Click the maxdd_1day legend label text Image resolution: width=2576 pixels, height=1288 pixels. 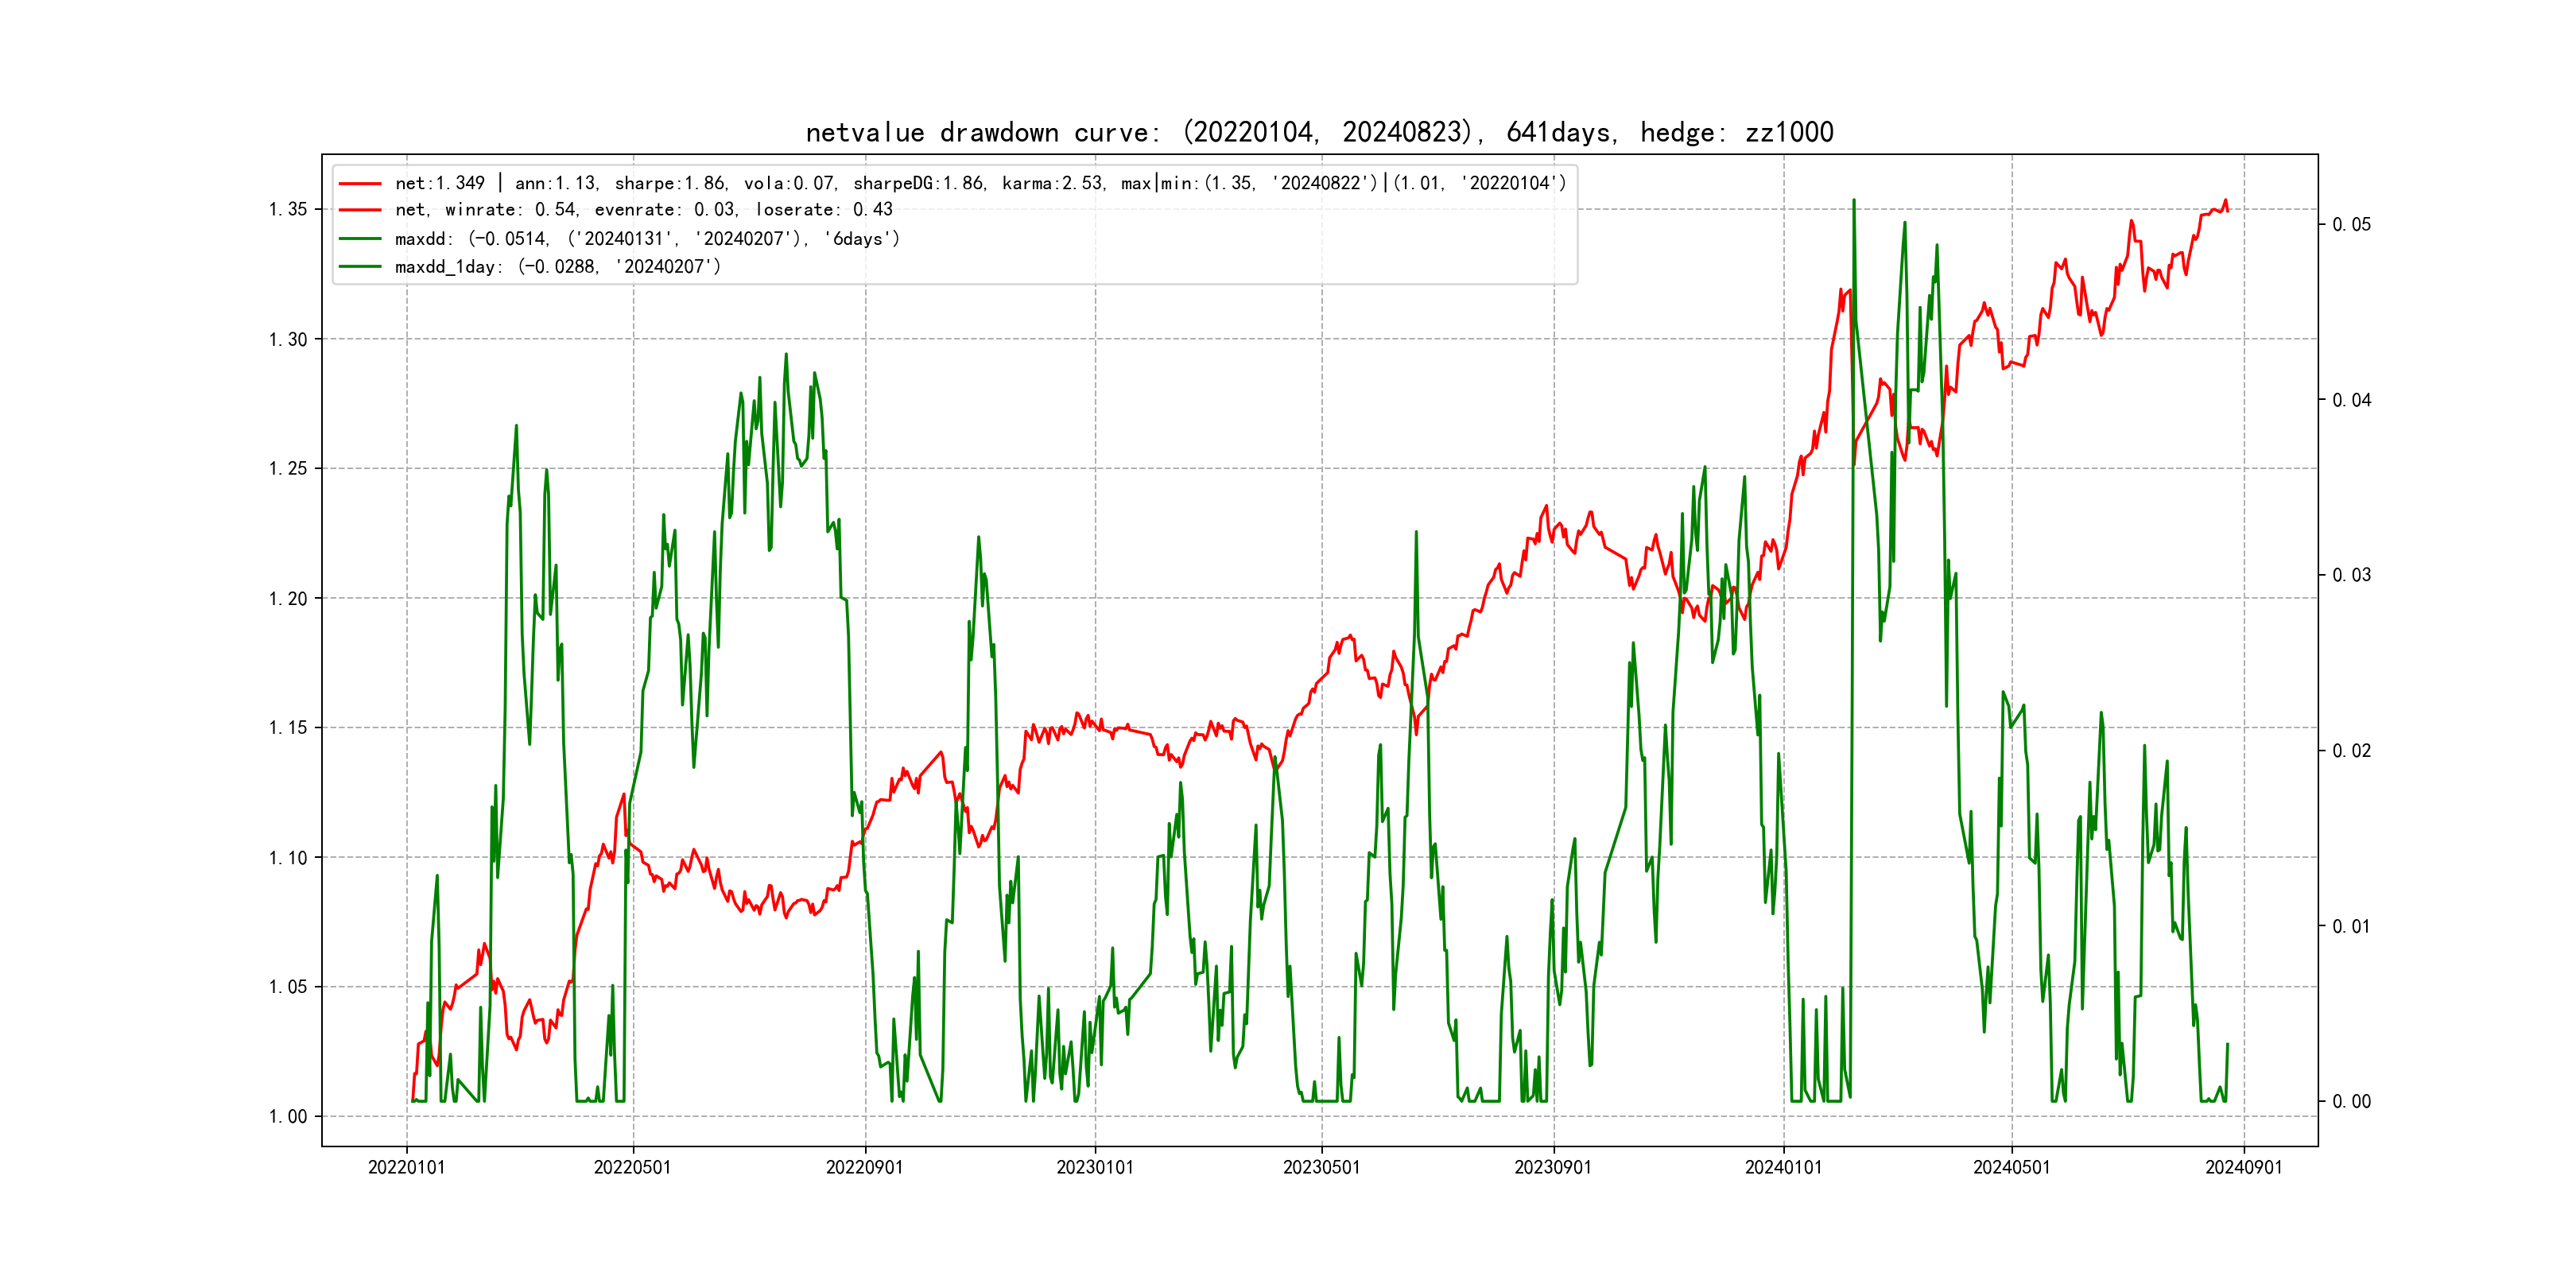tap(557, 267)
